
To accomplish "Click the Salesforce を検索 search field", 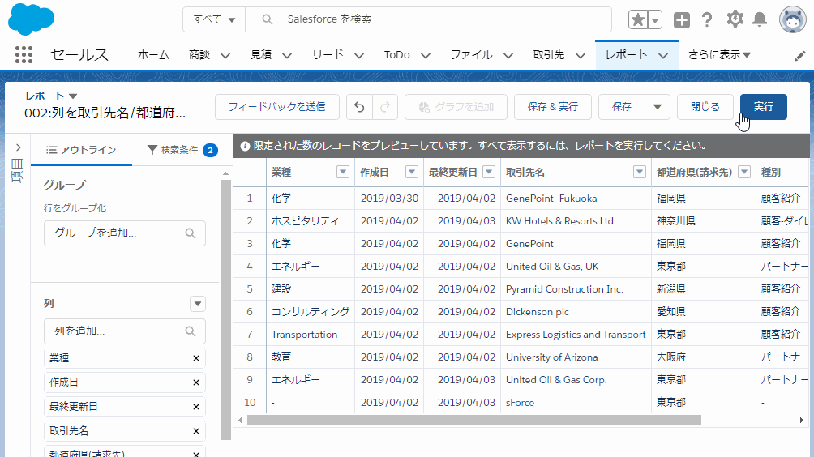I will click(x=428, y=19).
